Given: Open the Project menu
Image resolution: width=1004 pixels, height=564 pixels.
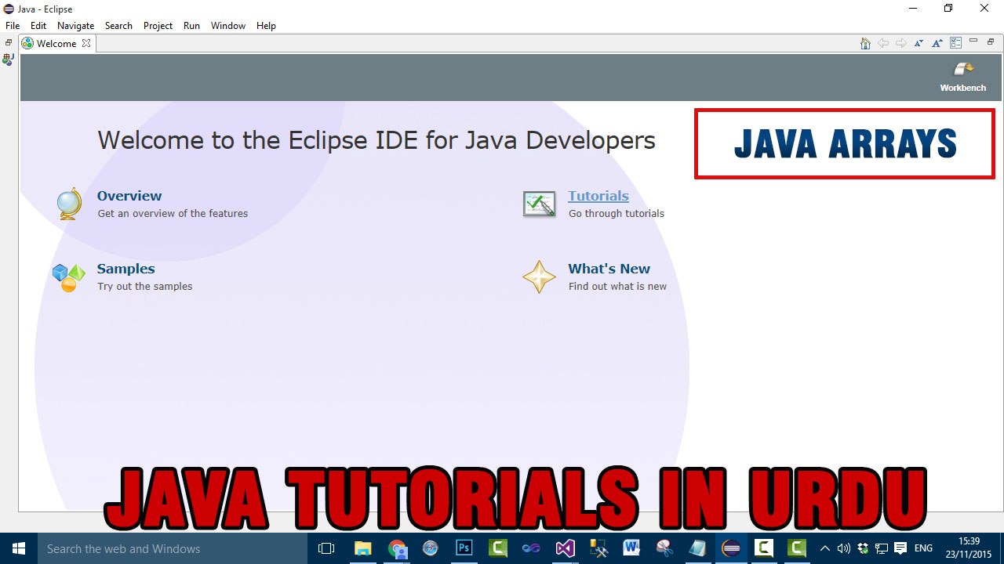Looking at the screenshot, I should coord(158,26).
